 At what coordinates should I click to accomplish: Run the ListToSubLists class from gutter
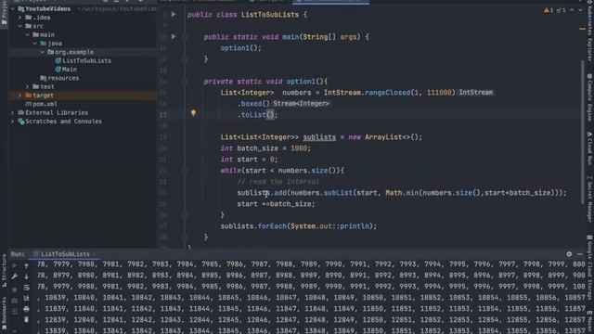(x=174, y=15)
